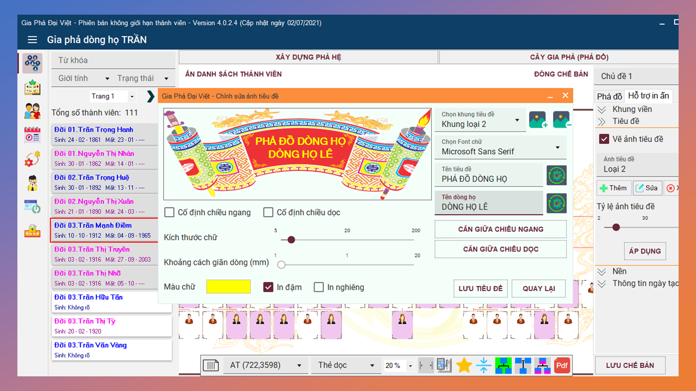The height and width of the screenshot is (391, 696).
Task: Select the Phả đồ tab
Action: tap(610, 96)
